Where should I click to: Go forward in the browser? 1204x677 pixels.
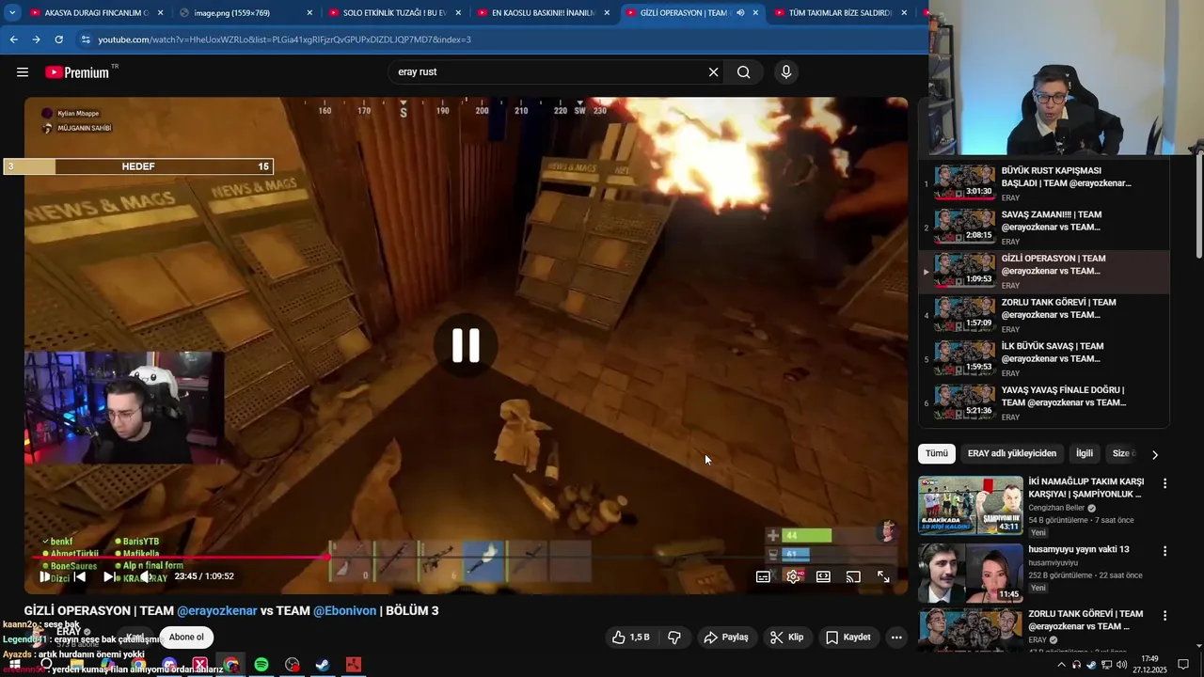pyautogui.click(x=36, y=39)
